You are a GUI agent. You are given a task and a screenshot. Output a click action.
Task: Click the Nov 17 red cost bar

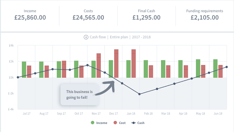pyautogui.click(x=99, y=66)
